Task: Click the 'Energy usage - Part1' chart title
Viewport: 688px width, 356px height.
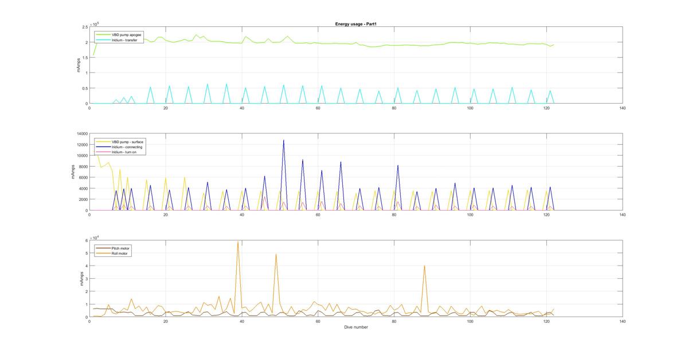Action: click(x=355, y=24)
